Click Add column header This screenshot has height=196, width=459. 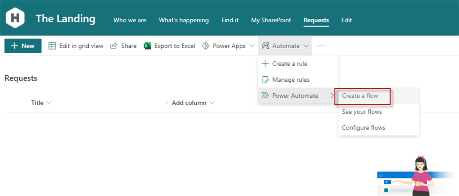coord(190,103)
